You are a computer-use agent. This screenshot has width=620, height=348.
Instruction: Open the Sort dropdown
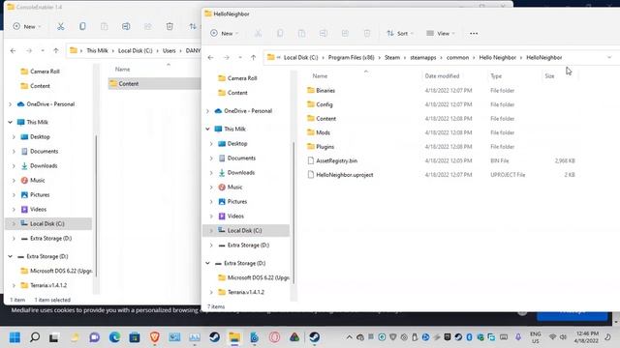tap(400, 34)
